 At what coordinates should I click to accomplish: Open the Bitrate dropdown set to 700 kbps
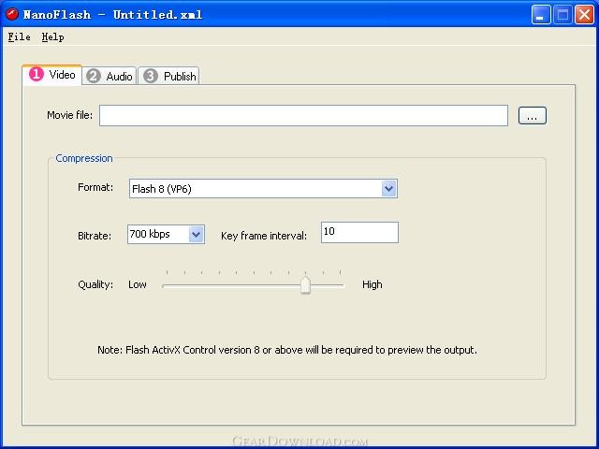point(196,235)
